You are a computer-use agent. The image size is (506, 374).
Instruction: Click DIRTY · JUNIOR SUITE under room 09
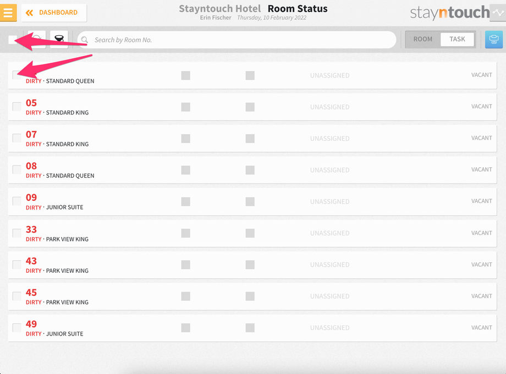pyautogui.click(x=54, y=207)
